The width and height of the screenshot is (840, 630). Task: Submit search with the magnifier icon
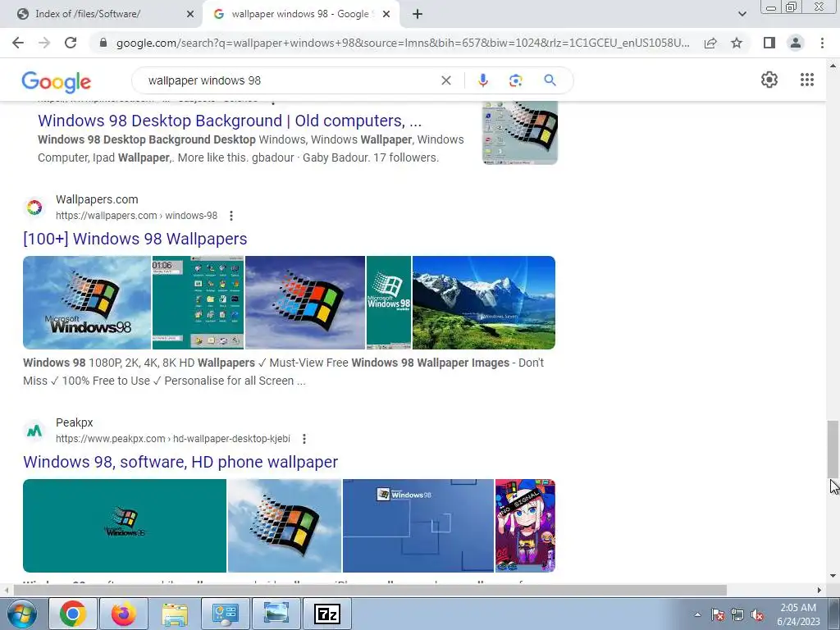point(550,80)
